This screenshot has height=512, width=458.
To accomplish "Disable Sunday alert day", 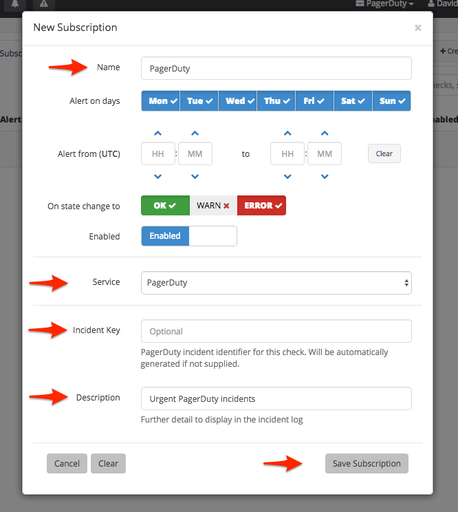I will (391, 101).
